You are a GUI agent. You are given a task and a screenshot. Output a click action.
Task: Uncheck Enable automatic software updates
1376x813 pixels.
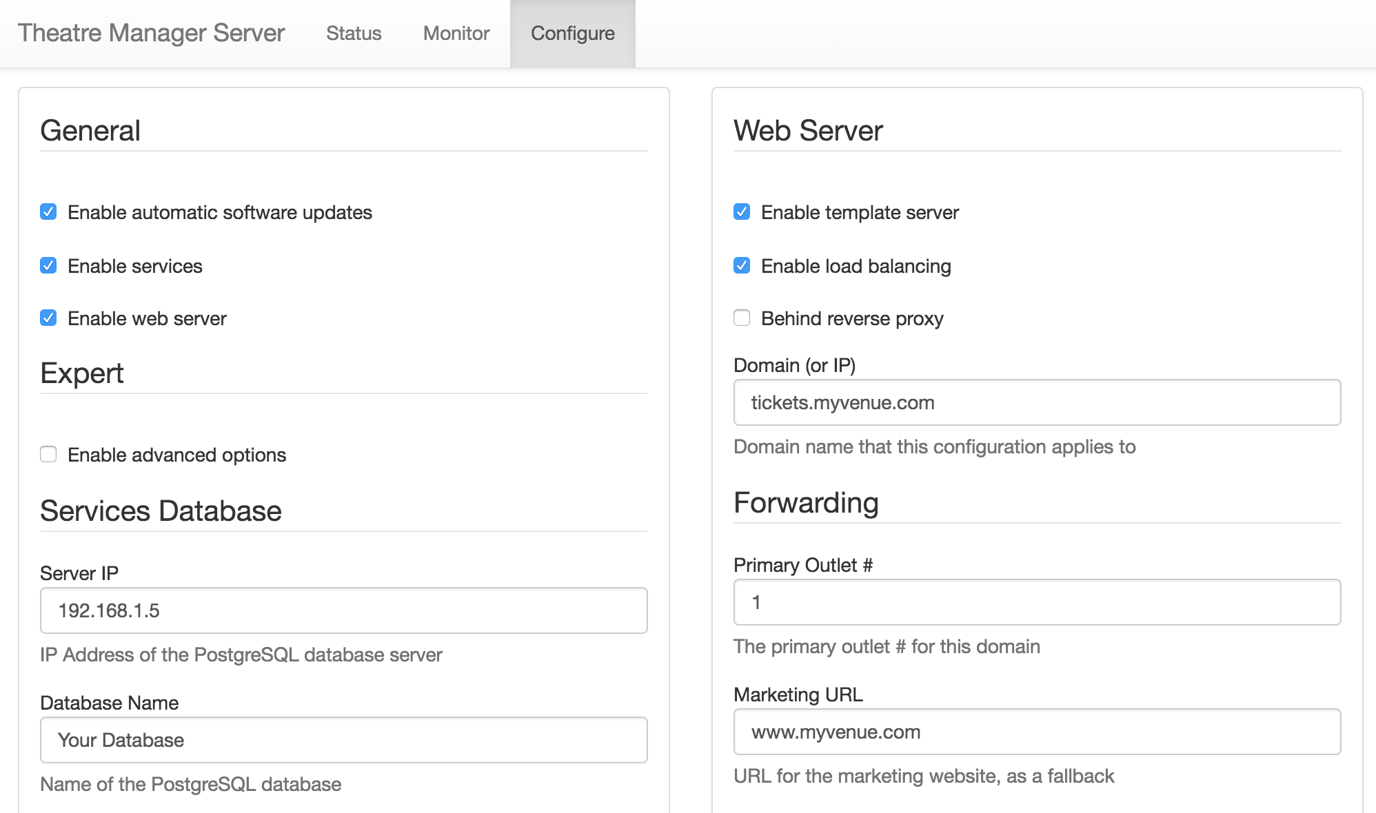point(48,212)
